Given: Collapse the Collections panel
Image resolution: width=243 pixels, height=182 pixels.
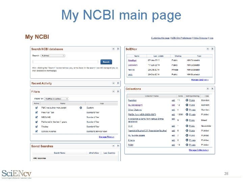Looking at the screenshot, I should 208,89.
